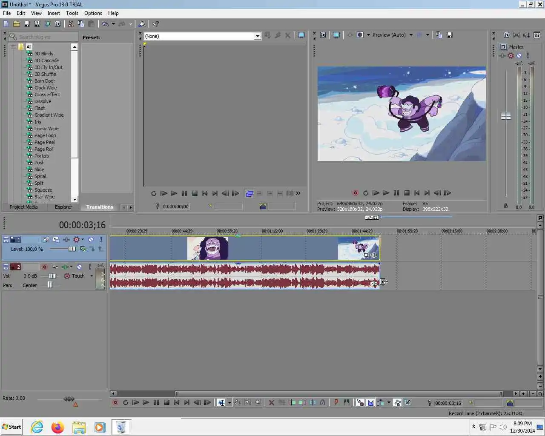
Task: Open the Options menu
Action: point(93,13)
